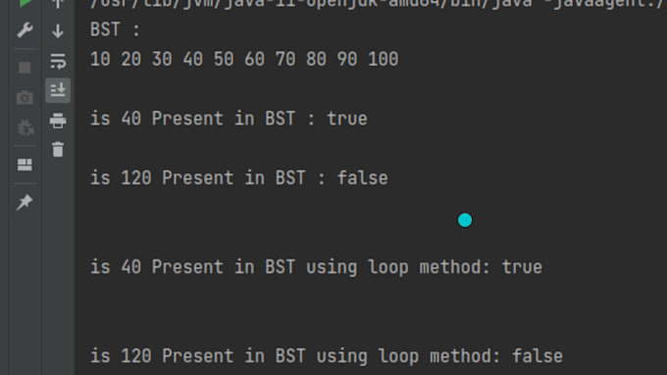
Task: Click the 'BST :' output line
Action: tap(115, 29)
